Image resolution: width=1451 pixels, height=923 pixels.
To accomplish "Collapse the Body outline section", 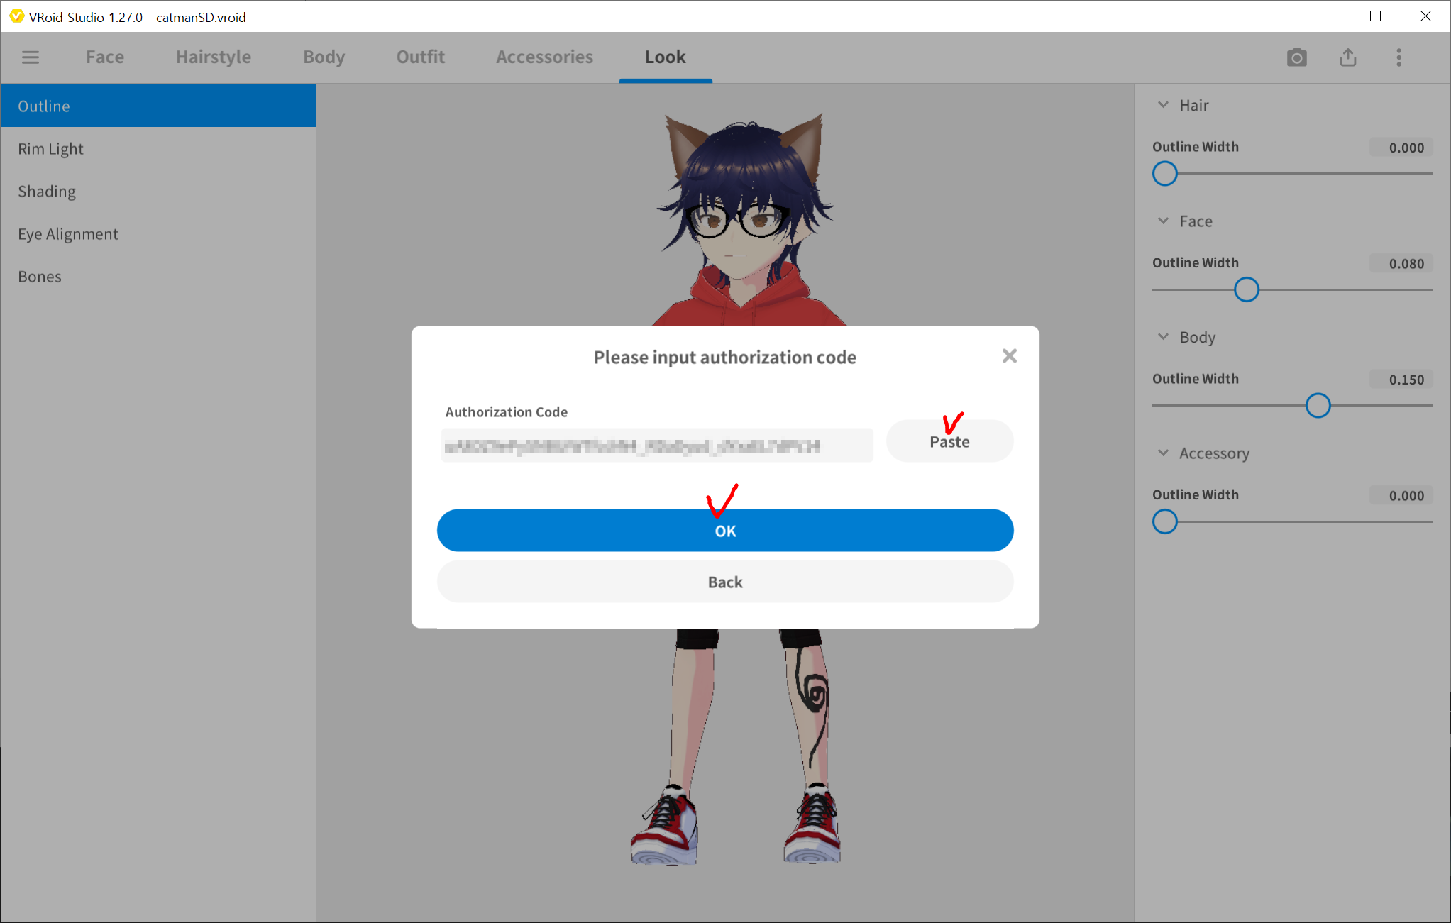I will 1163,337.
